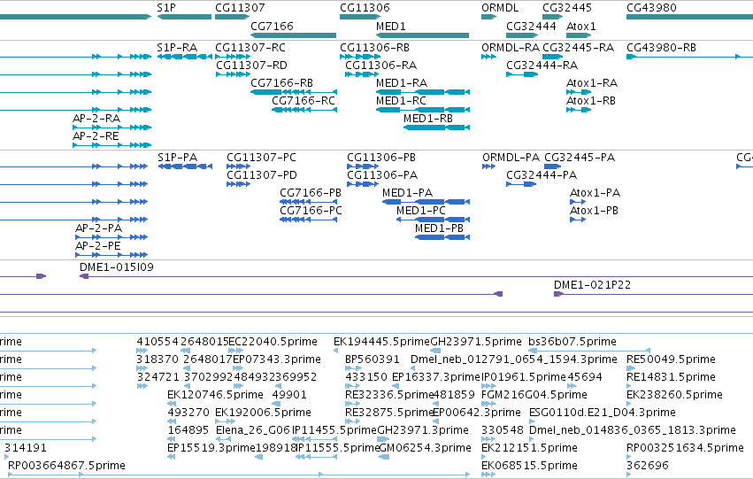Click EST GH23971.5prime
Screen dimensions: 753x479
point(476,342)
